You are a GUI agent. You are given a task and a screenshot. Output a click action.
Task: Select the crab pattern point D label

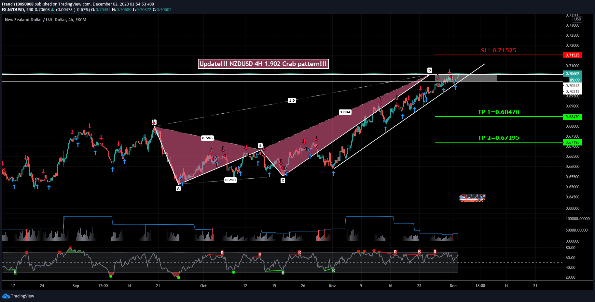coord(430,70)
